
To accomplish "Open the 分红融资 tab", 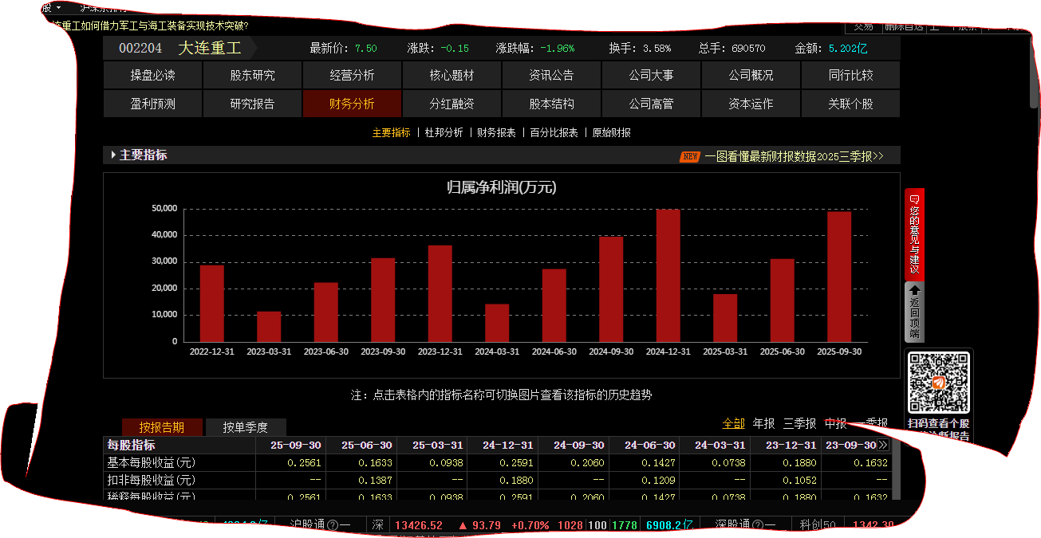I will tap(451, 104).
